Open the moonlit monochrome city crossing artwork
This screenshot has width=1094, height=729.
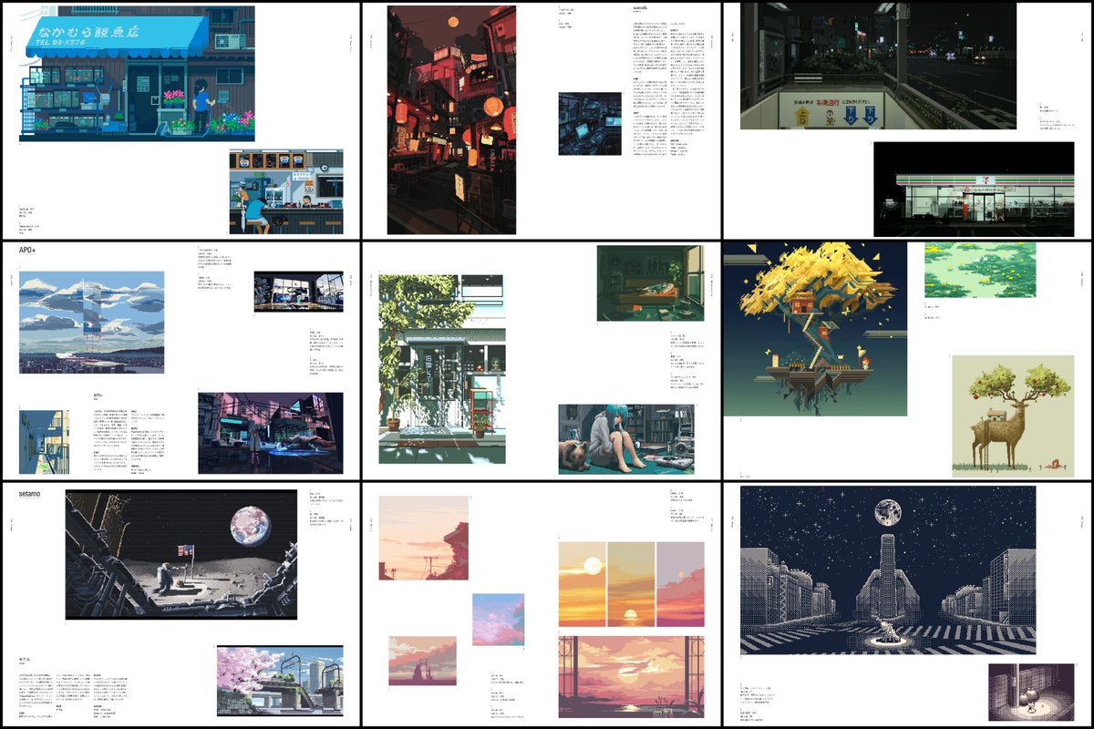[x=888, y=570]
